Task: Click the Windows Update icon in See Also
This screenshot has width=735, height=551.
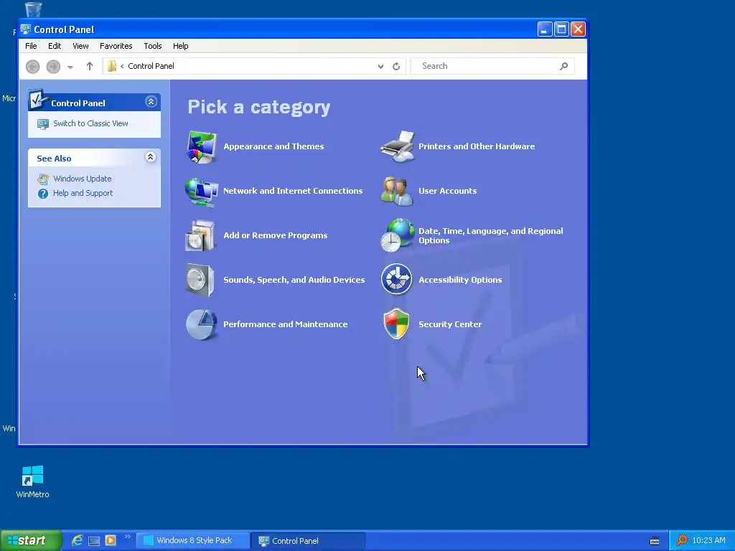Action: pos(42,179)
